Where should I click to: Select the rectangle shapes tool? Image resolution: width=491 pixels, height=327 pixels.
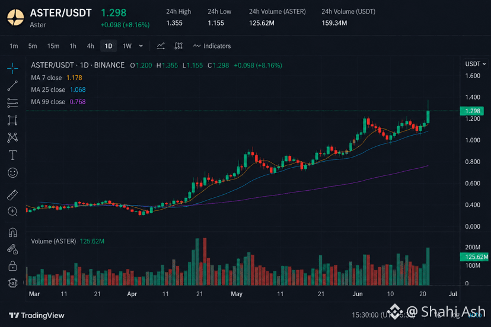pyautogui.click(x=12, y=120)
